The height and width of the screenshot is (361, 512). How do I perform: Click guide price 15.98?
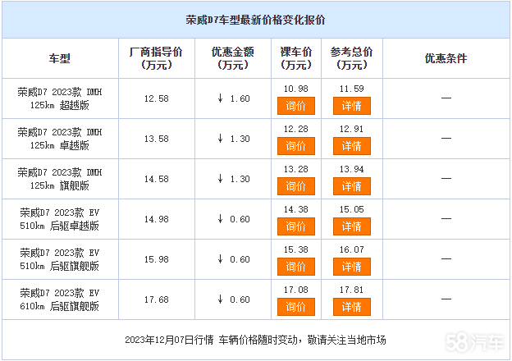pyautogui.click(x=157, y=259)
